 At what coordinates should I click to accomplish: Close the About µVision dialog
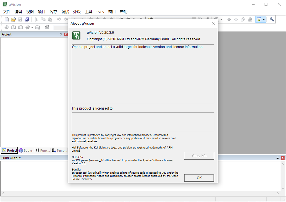tap(213, 23)
